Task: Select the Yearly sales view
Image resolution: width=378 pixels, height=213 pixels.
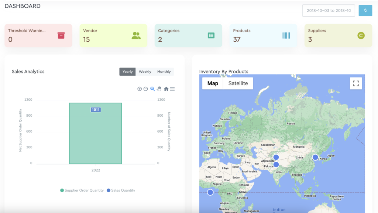Action: pos(127,72)
